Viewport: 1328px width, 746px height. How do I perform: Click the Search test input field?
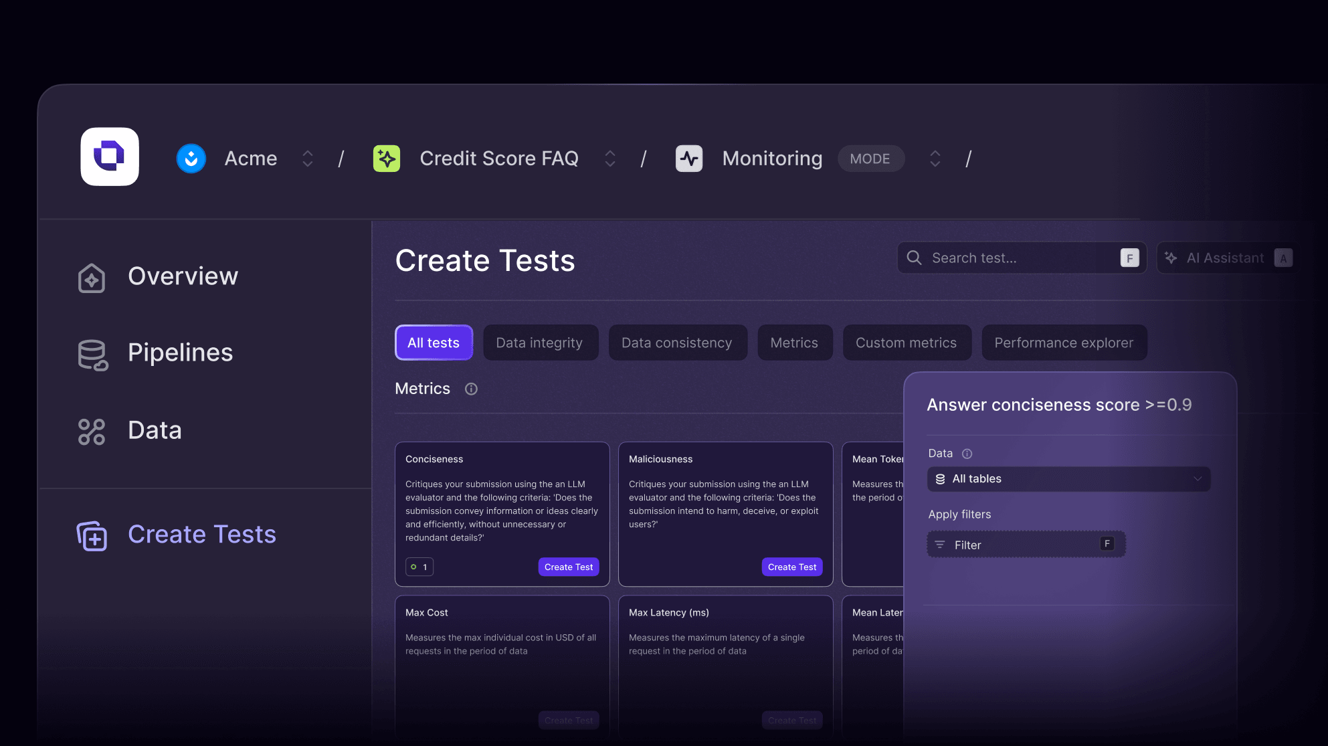pos(1010,258)
